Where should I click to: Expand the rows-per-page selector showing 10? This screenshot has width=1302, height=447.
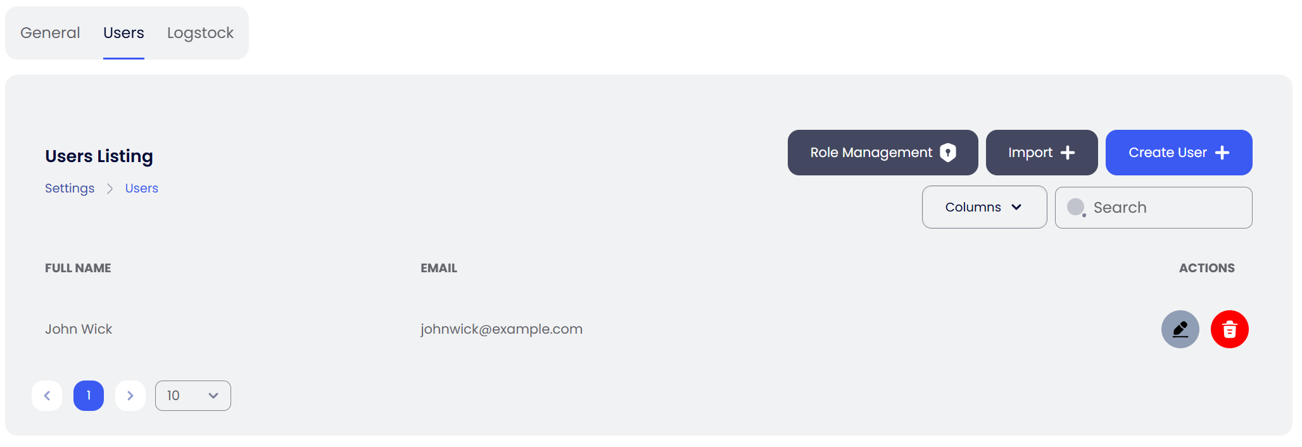[193, 396]
